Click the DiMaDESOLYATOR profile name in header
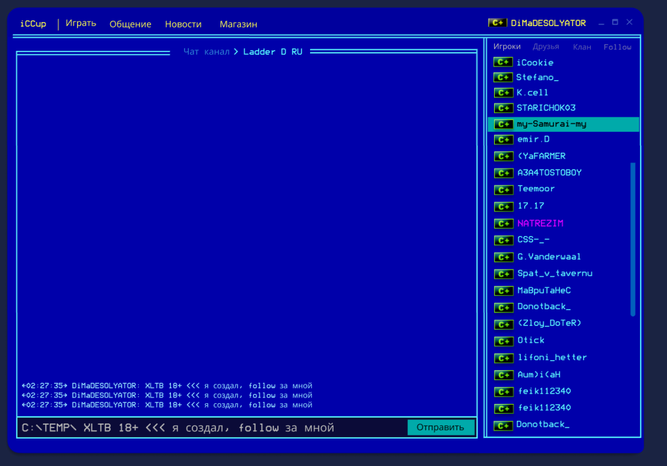Screen dimensions: 667x466 pos(548,23)
